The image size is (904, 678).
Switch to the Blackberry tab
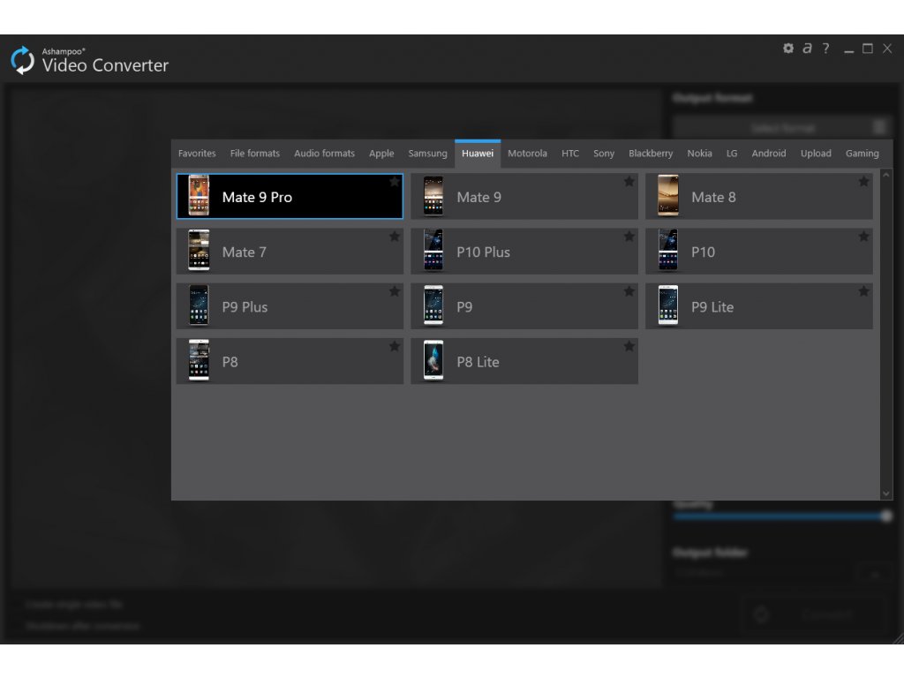[x=651, y=154]
